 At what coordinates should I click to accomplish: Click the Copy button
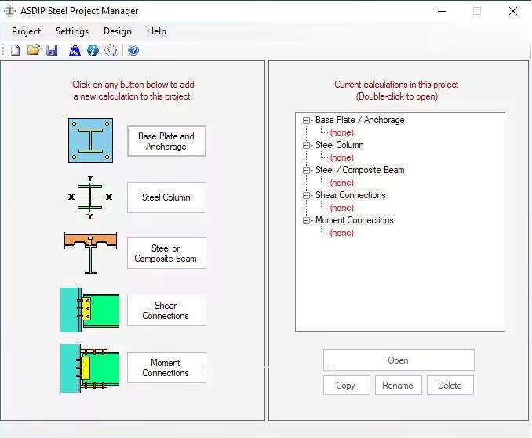pyautogui.click(x=346, y=386)
